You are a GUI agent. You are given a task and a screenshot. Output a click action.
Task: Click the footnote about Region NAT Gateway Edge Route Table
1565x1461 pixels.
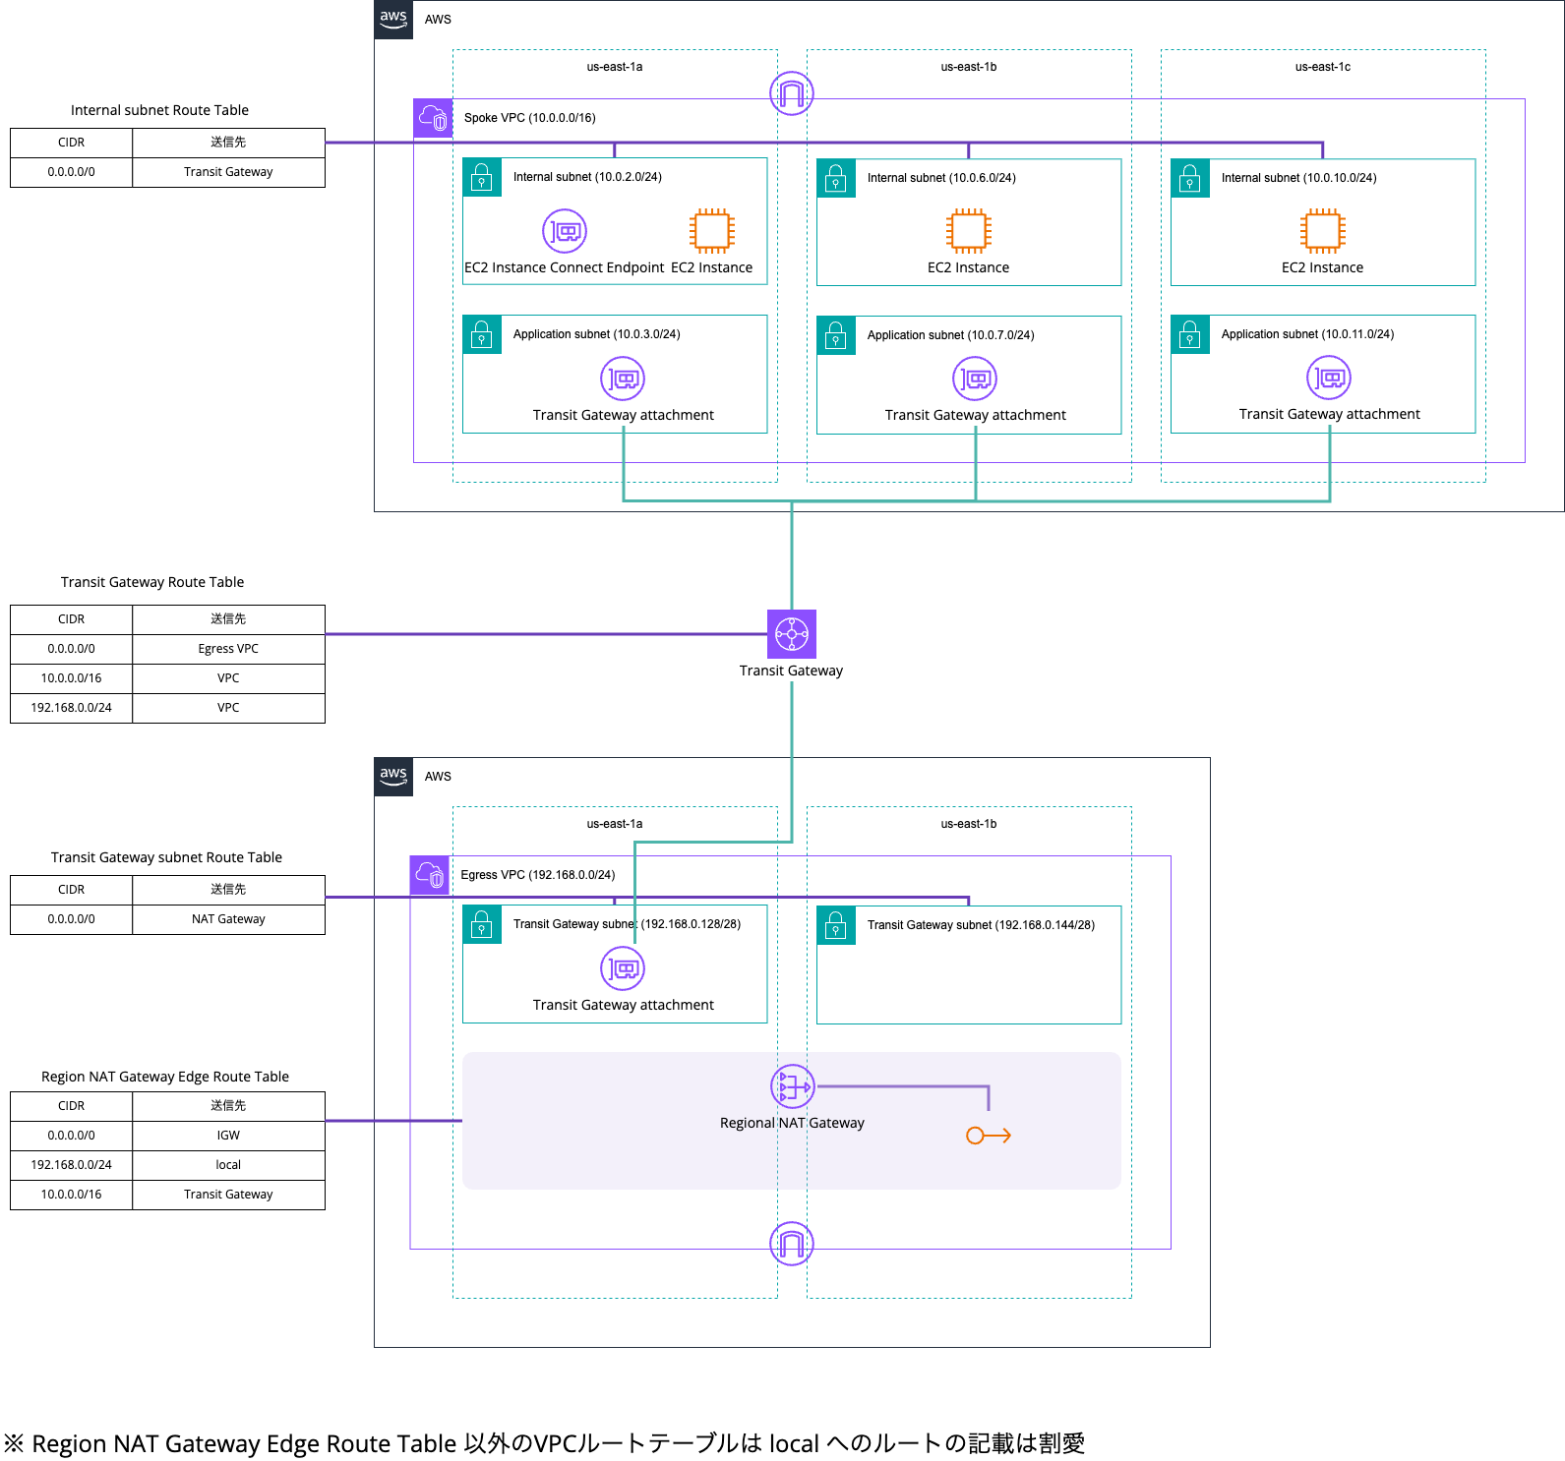coord(544,1443)
